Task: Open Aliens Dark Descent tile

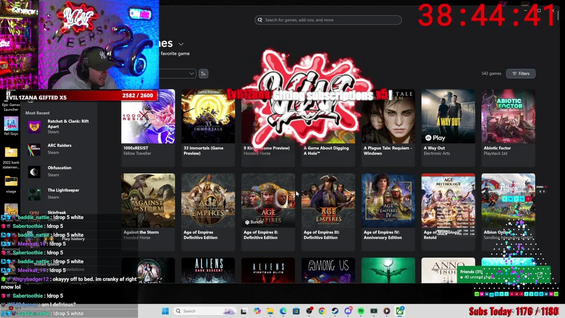Action: (x=208, y=270)
